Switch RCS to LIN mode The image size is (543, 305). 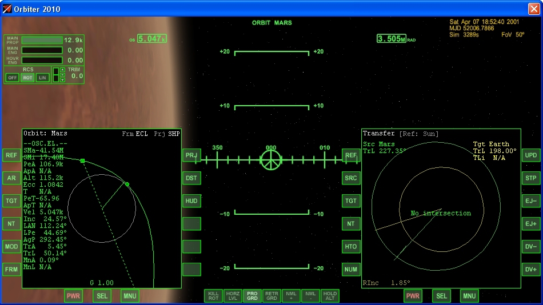point(42,78)
